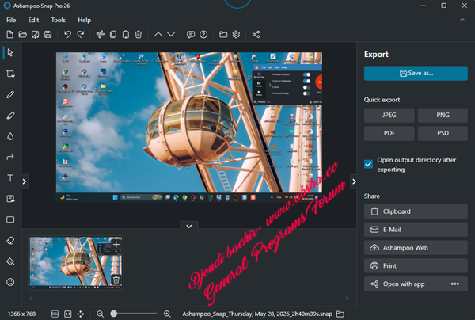Quick export as PSD
This screenshot has width=475, height=320.
[x=443, y=133]
